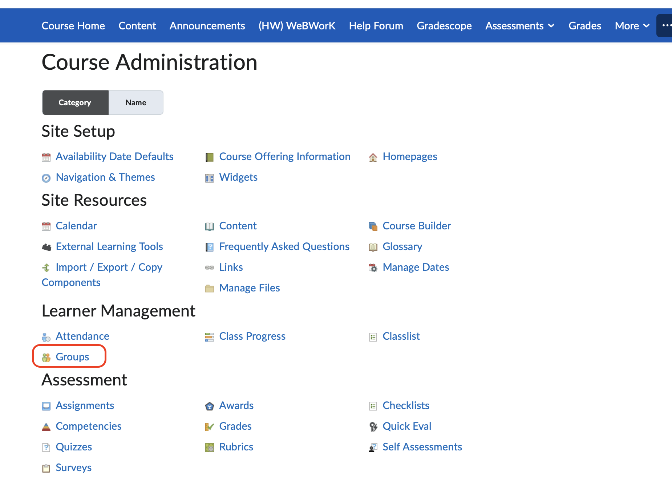
Task: Open the Quick Eval link
Action: click(x=407, y=426)
